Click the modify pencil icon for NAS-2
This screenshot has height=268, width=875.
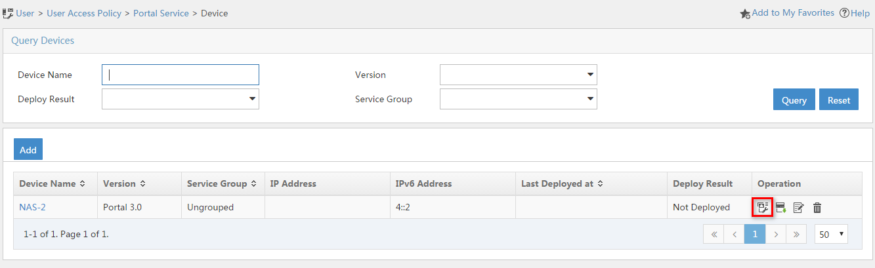[799, 208]
